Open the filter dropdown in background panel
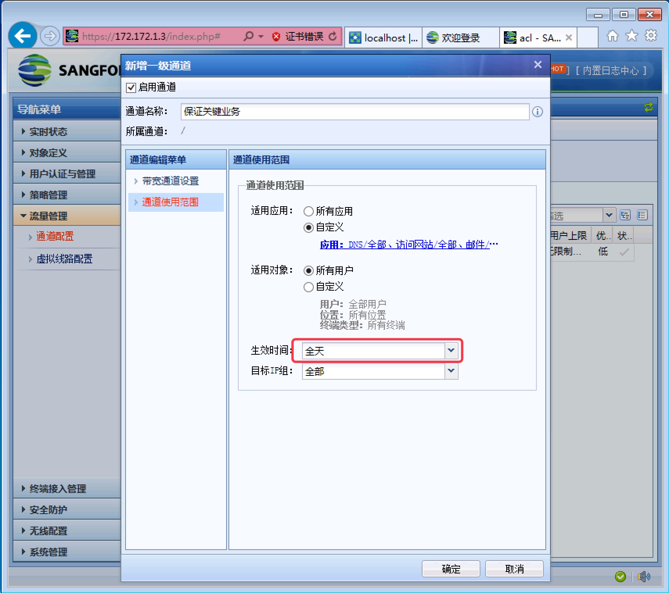669x593 pixels. 609,215
